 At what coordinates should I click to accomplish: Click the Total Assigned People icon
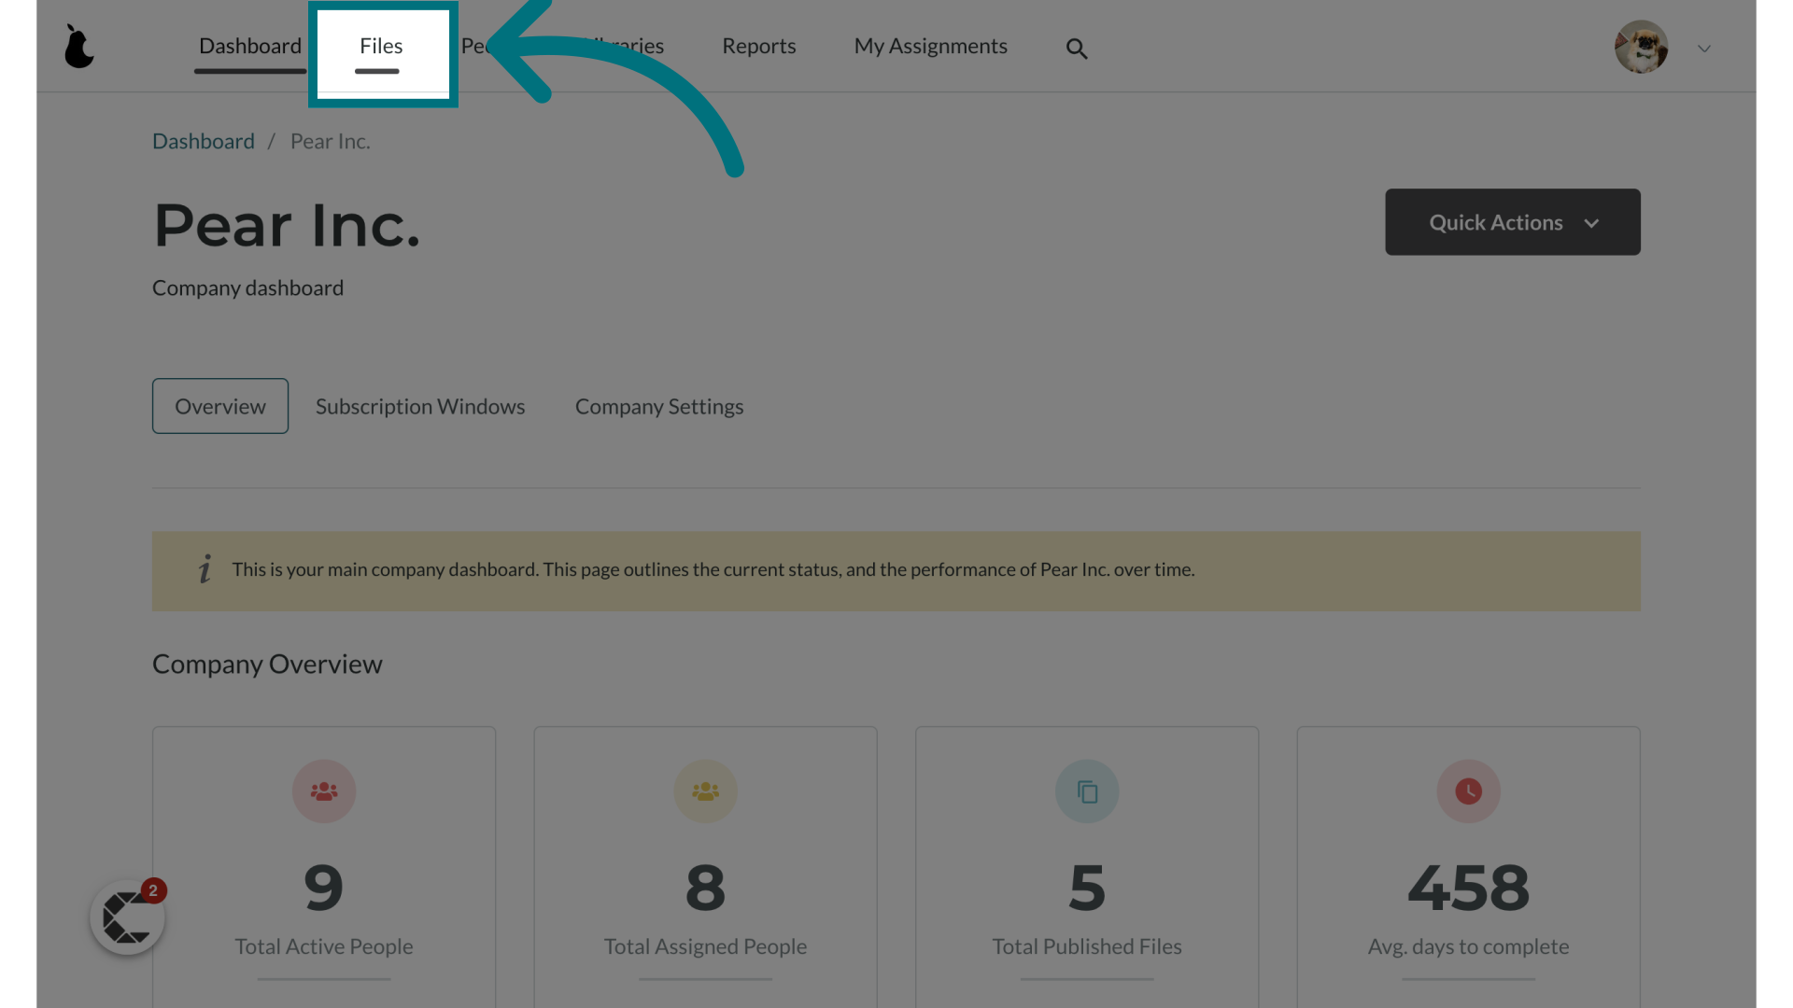(704, 791)
